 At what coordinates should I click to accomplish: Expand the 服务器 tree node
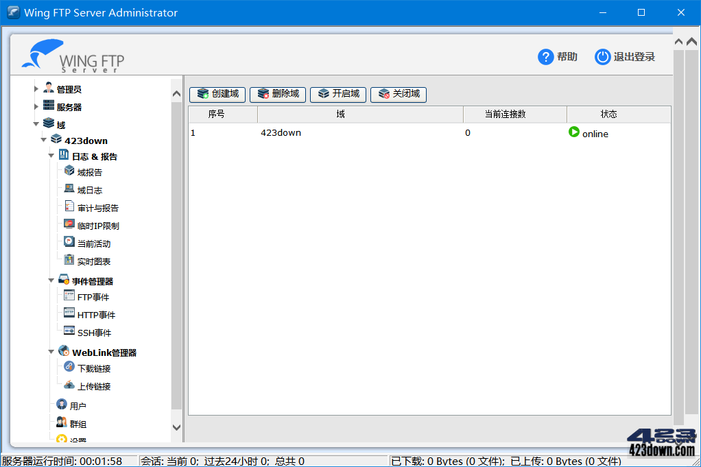click(36, 106)
